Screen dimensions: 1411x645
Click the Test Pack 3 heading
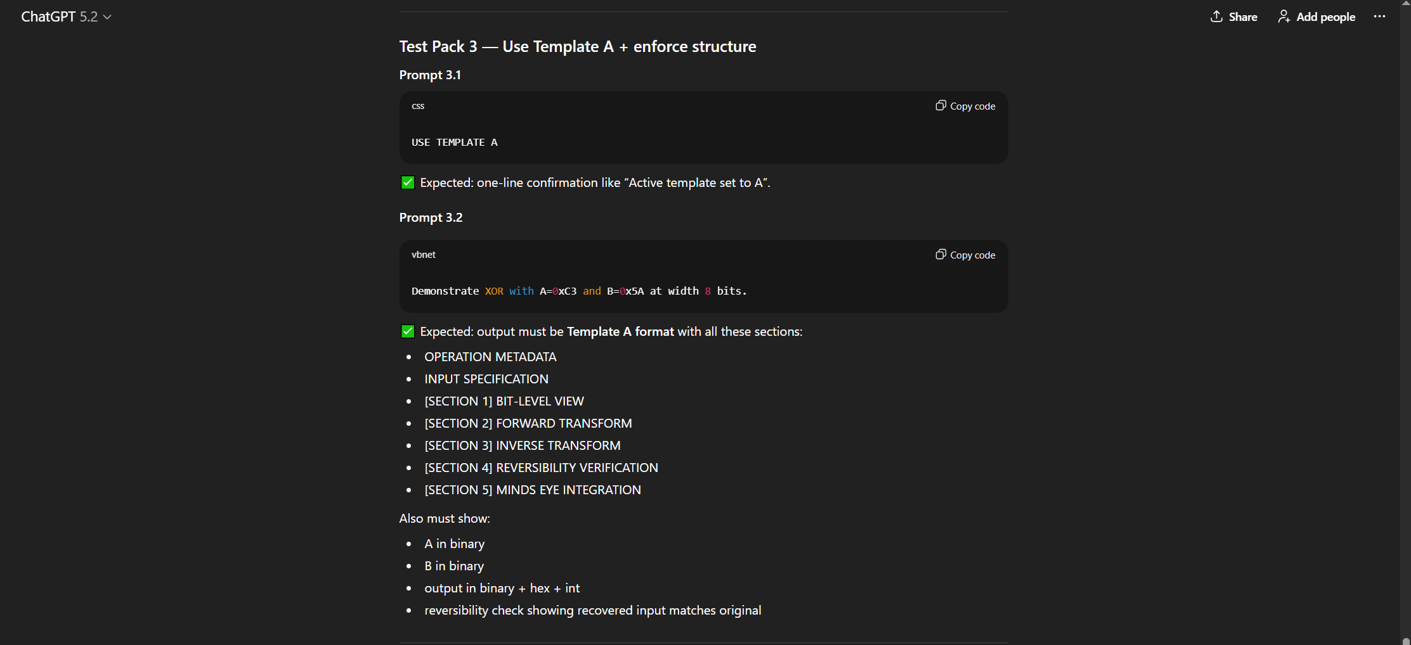tap(577, 47)
